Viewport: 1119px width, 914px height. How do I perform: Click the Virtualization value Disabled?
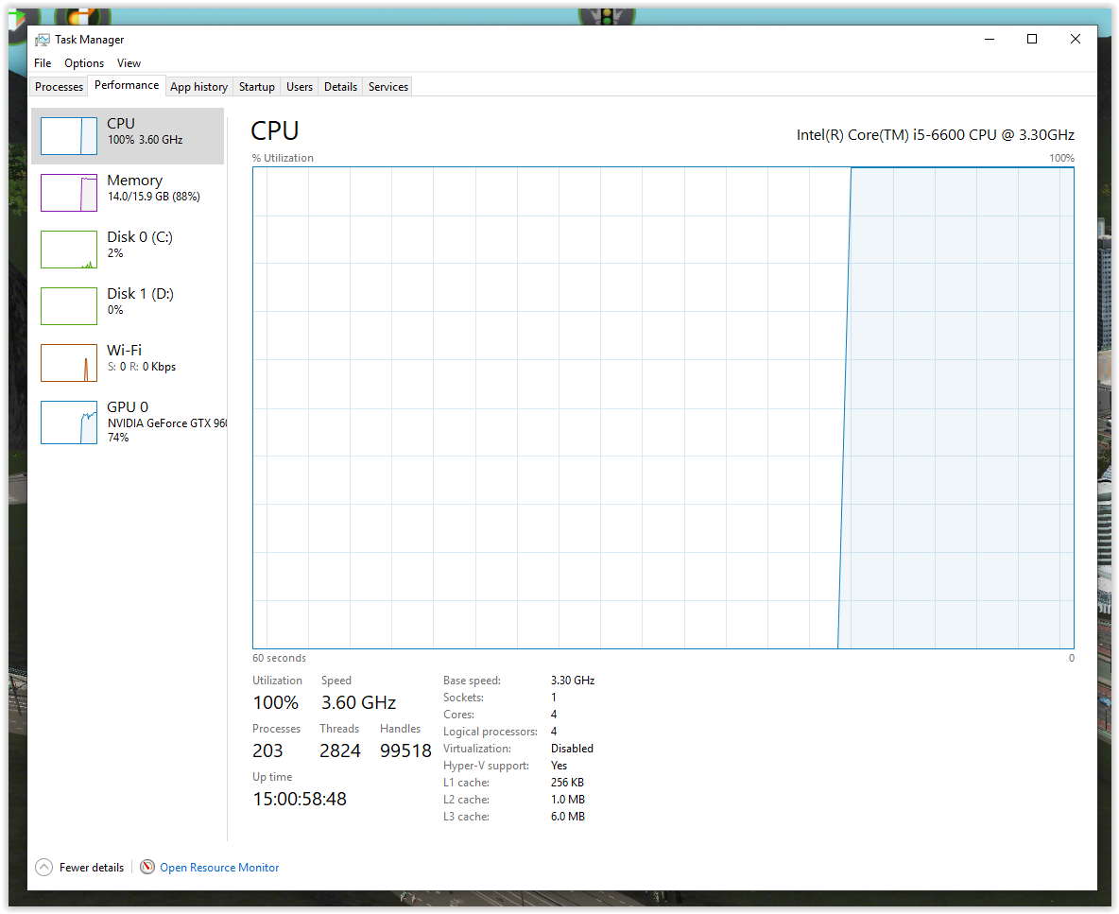(572, 749)
